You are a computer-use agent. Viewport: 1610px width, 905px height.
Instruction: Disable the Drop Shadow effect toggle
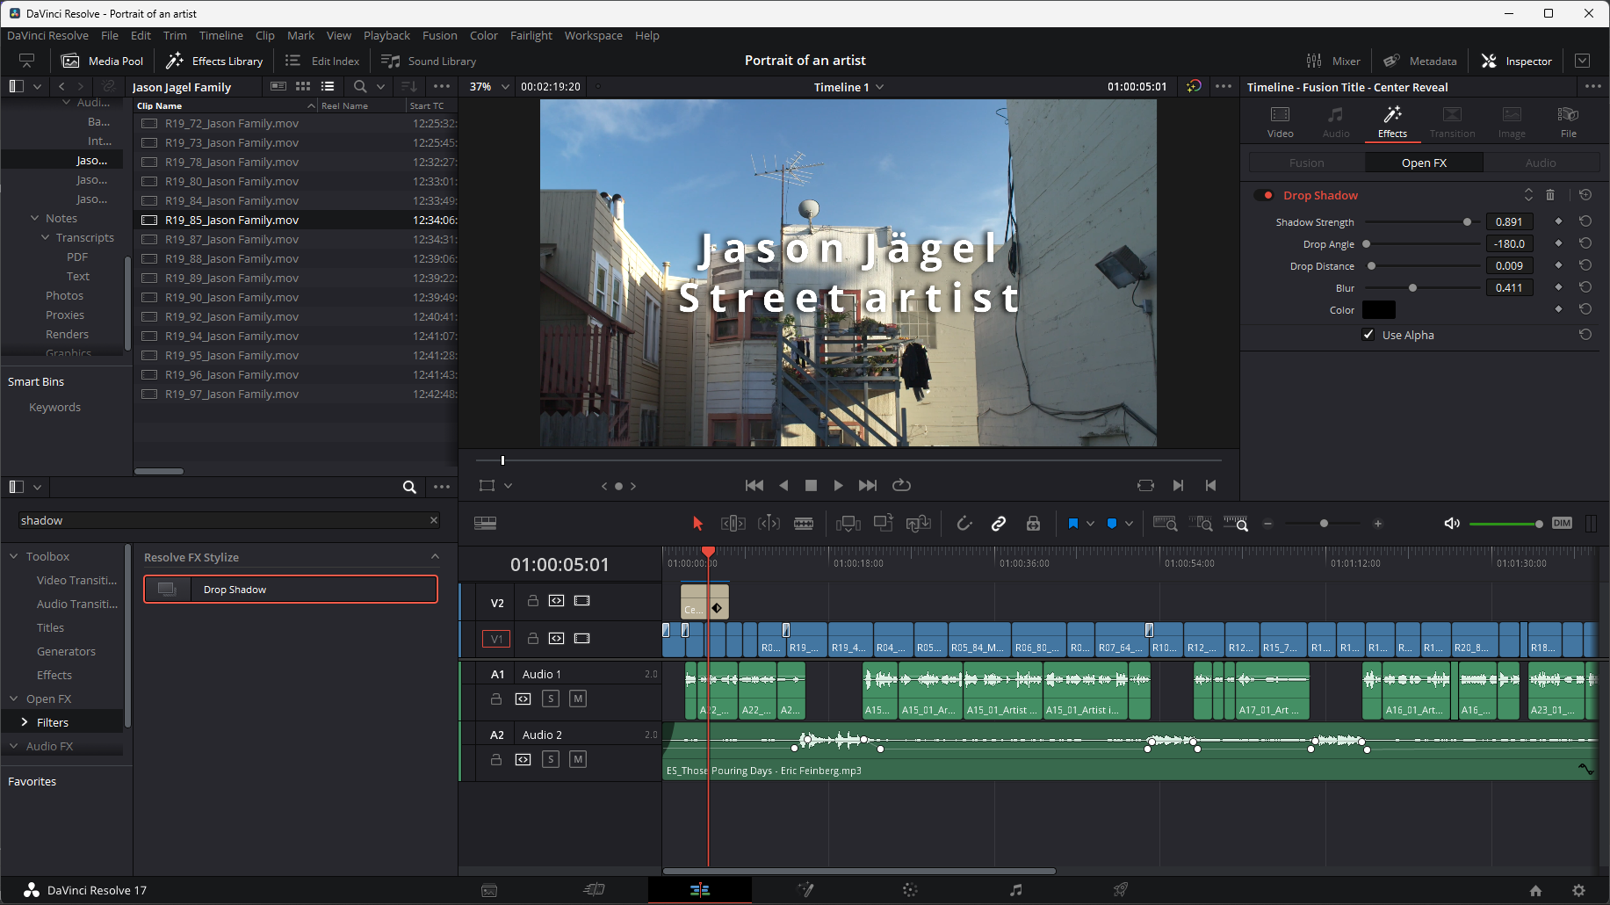[1264, 195]
